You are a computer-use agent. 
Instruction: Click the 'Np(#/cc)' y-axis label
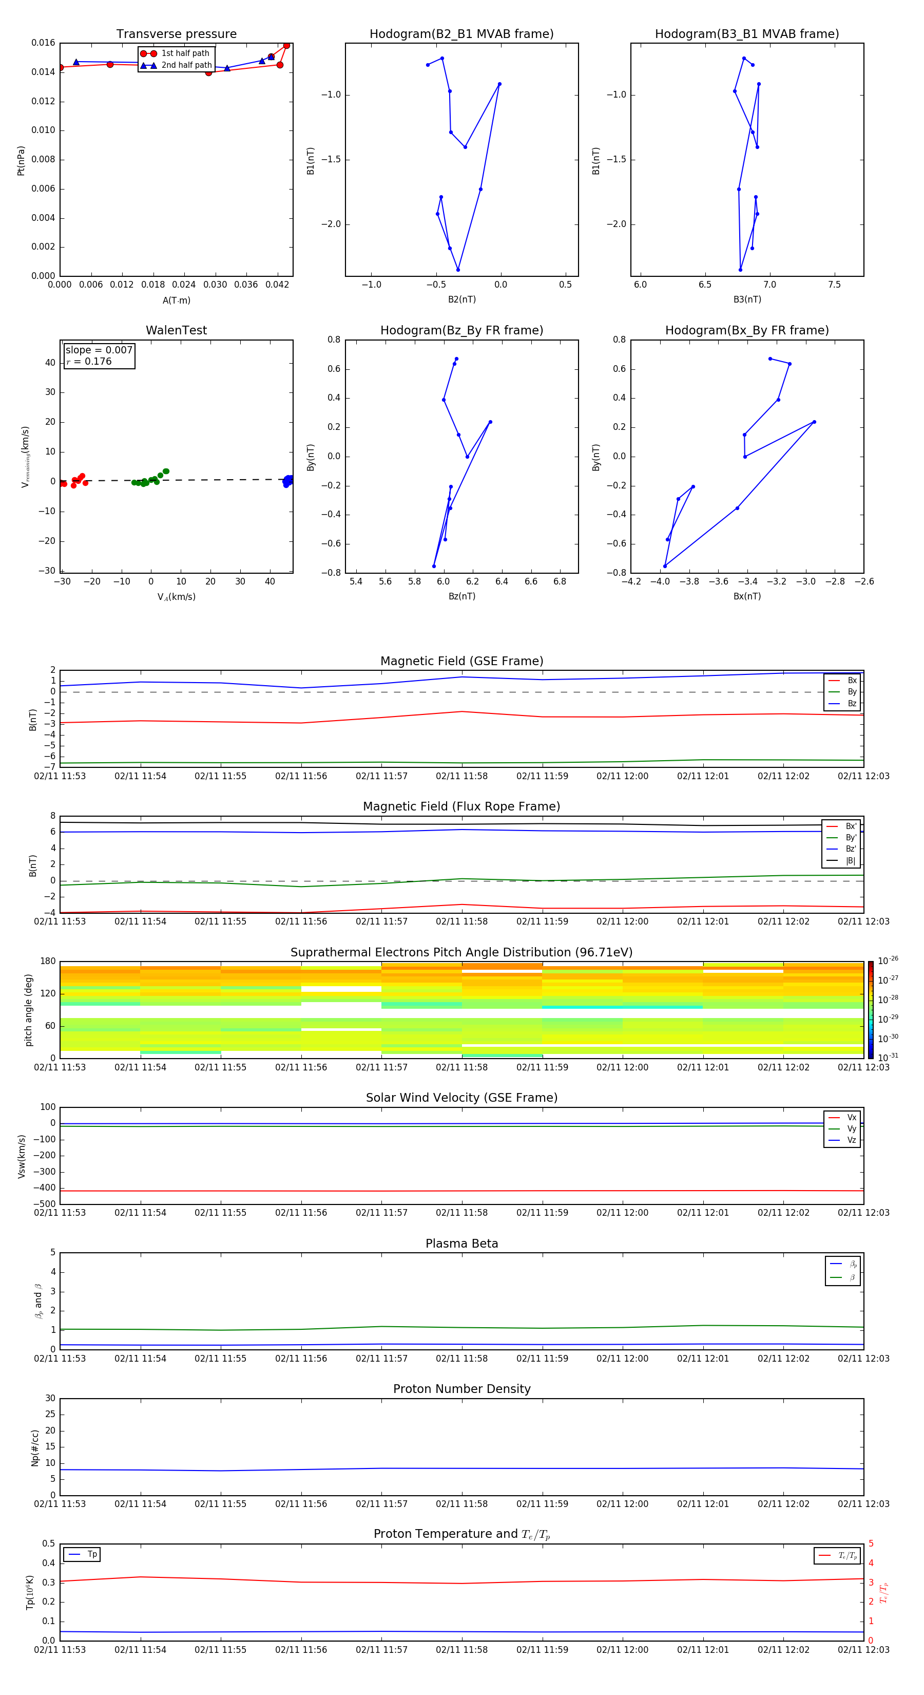coord(35,1447)
